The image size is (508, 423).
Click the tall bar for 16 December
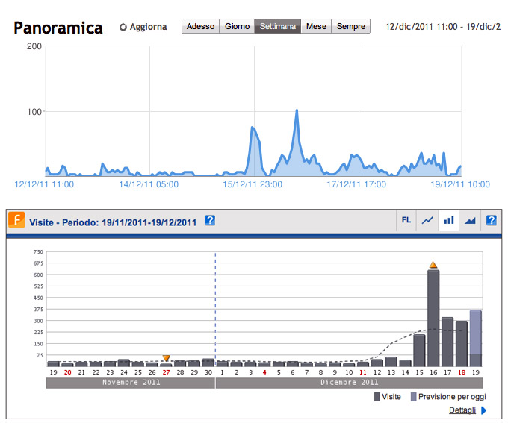pyautogui.click(x=433, y=319)
